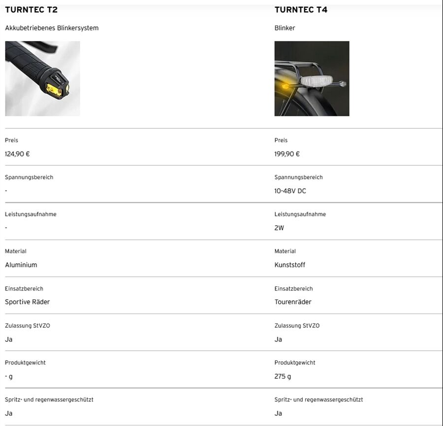This screenshot has height=426, width=443.
Task: Click the 2W Leistungsaufnahme value
Action: [279, 228]
